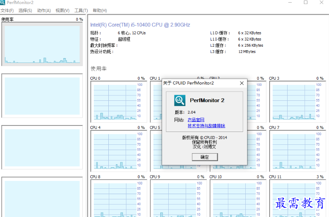This screenshot has height=217, width=329.
Task: Open the 工具(T) menu
Action: pyautogui.click(x=81, y=11)
